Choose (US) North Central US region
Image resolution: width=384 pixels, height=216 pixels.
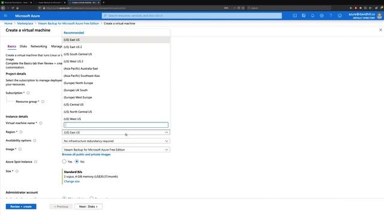tap(116, 112)
